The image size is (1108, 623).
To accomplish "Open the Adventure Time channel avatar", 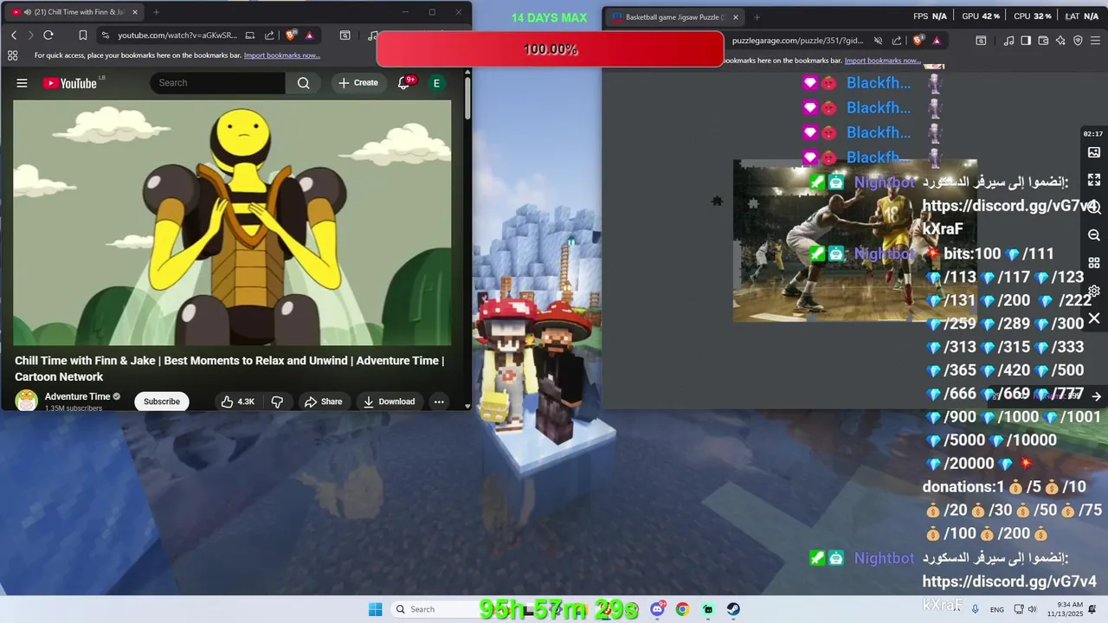I will pyautogui.click(x=27, y=401).
